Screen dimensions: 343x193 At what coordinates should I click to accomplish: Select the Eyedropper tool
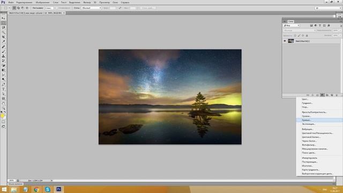3,41
